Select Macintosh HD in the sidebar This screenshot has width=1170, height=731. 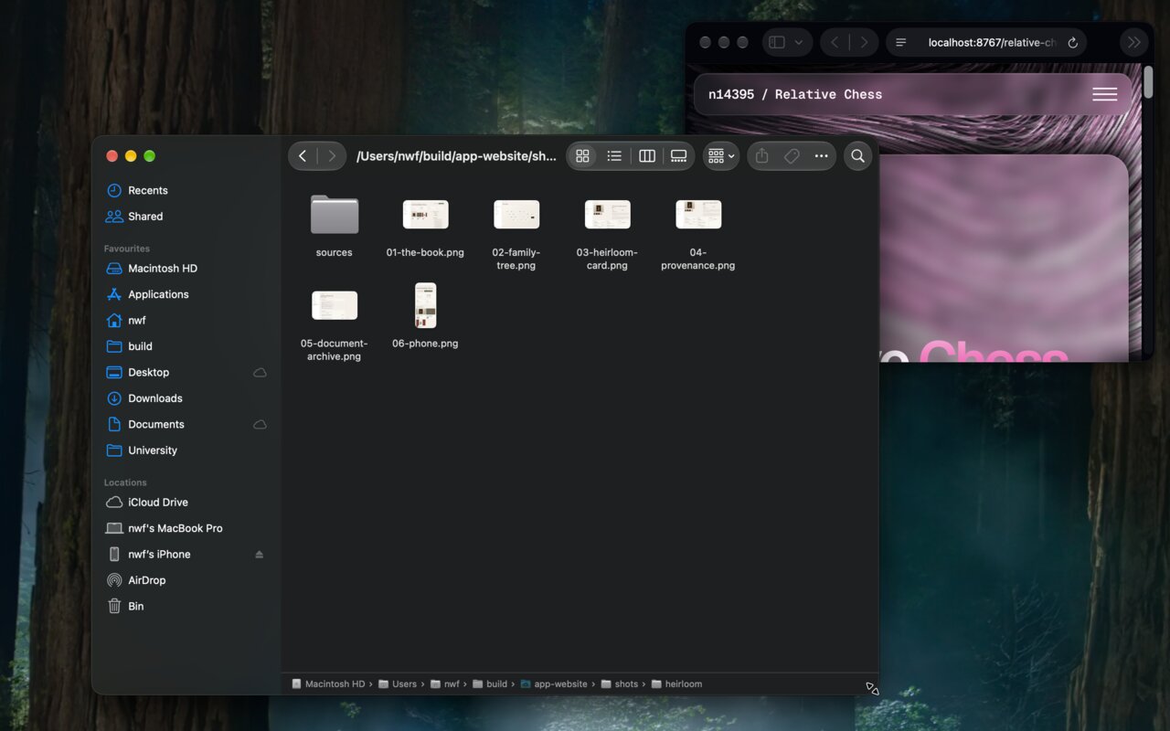pyautogui.click(x=186, y=269)
